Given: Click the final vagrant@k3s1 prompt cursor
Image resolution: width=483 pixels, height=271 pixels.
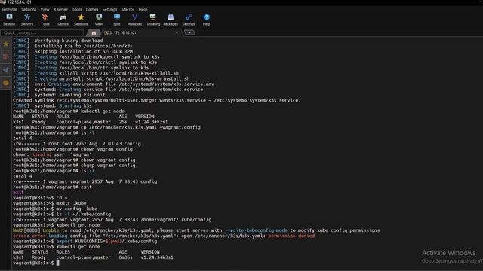Looking at the screenshot, I should 57,263.
